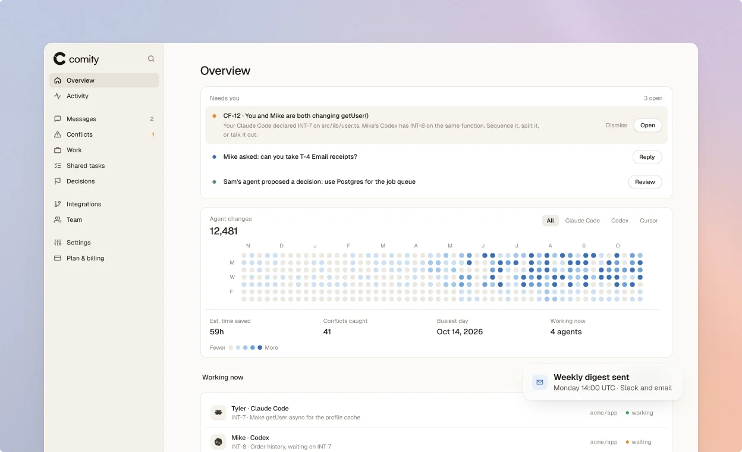This screenshot has height=452, width=742.
Task: Filter agent changes by Claude Code
Action: (583, 221)
